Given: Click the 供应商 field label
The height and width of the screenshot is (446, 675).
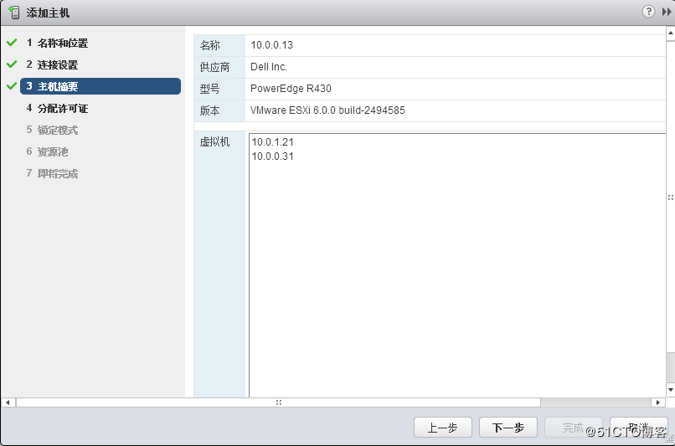Looking at the screenshot, I should pos(214,67).
